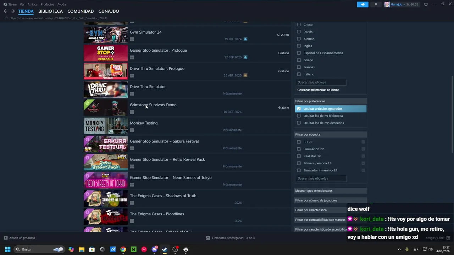Image resolution: width=454 pixels, height=255 pixels.
Task: Open Drive Thru Simulator : Prologue listing
Action: 187,71
